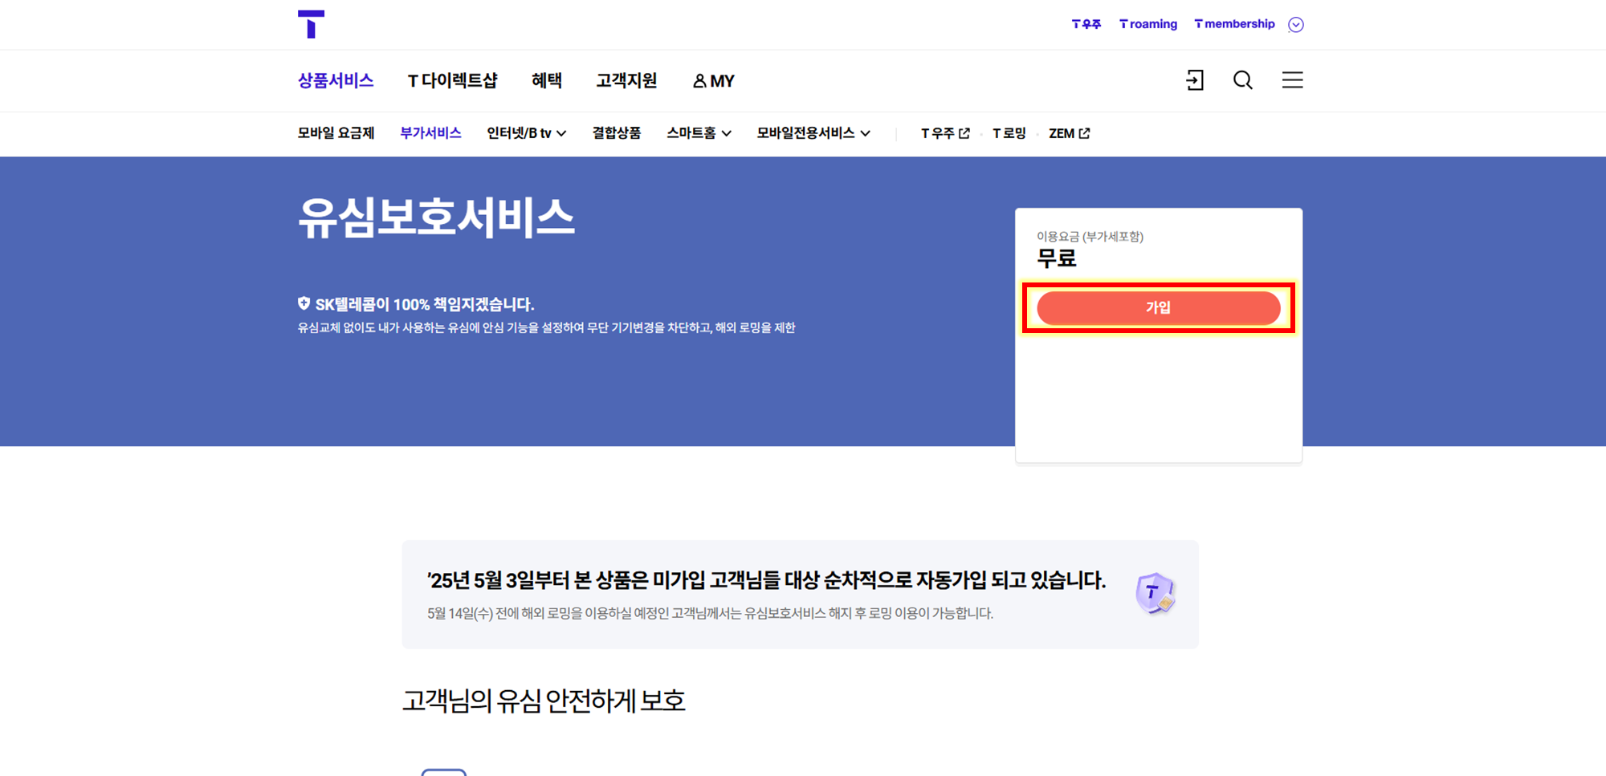Click the 5월 14일(수) roaming notice text
The height and width of the screenshot is (776, 1606).
[710, 613]
